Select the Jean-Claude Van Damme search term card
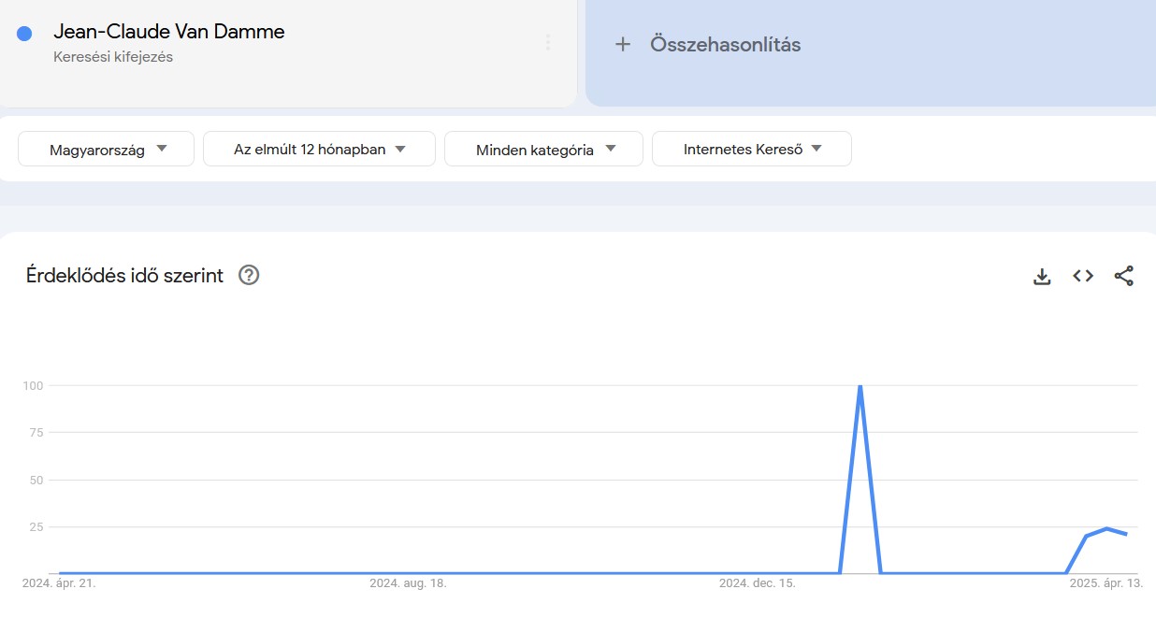This screenshot has width=1156, height=618. 281,51
